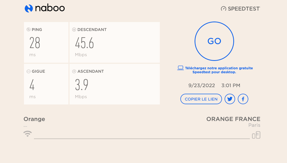Click the laptop icon beside download link
Screen dimensions: 287x163
(180, 68)
